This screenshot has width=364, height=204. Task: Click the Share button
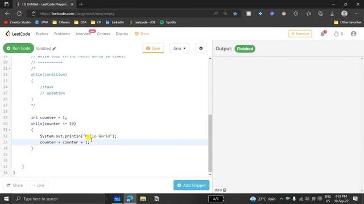pyautogui.click(x=15, y=185)
